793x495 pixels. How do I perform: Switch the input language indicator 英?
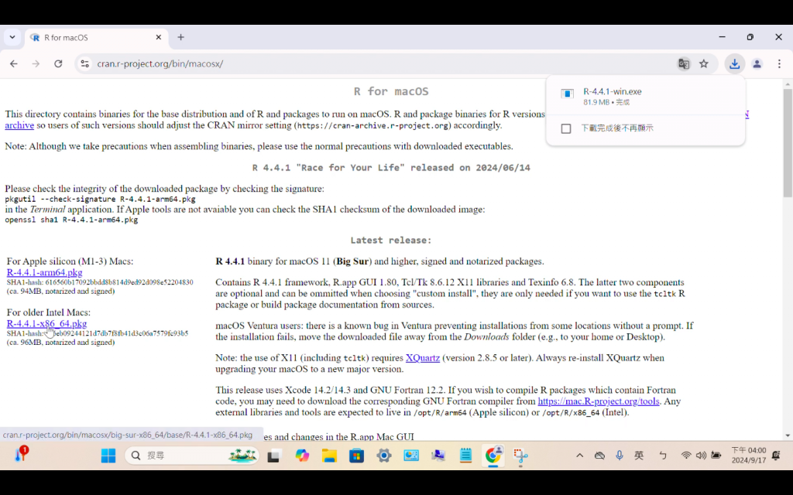pos(639,456)
